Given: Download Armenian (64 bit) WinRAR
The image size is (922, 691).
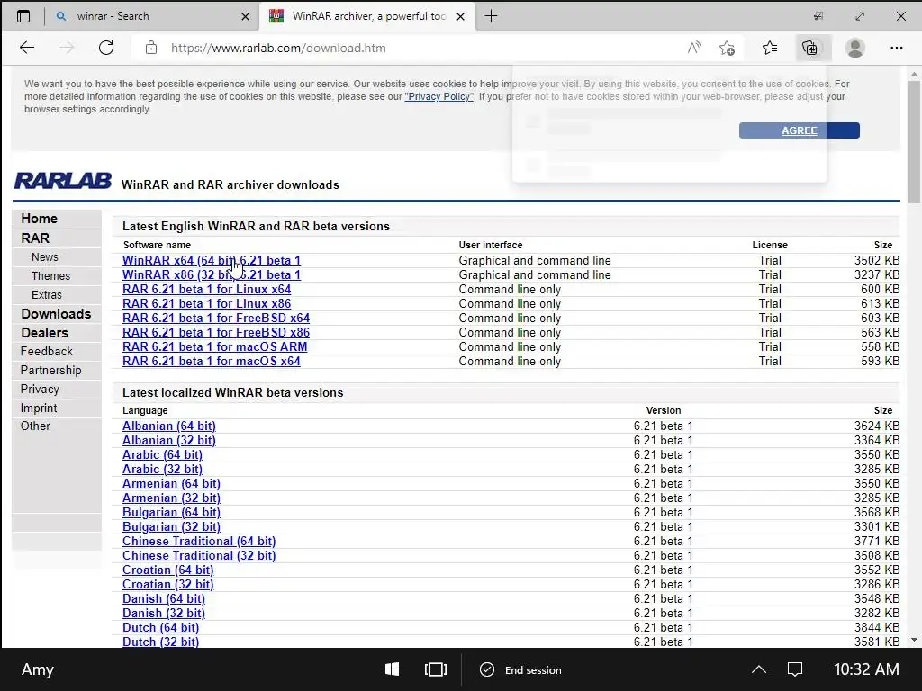Looking at the screenshot, I should coord(171,483).
